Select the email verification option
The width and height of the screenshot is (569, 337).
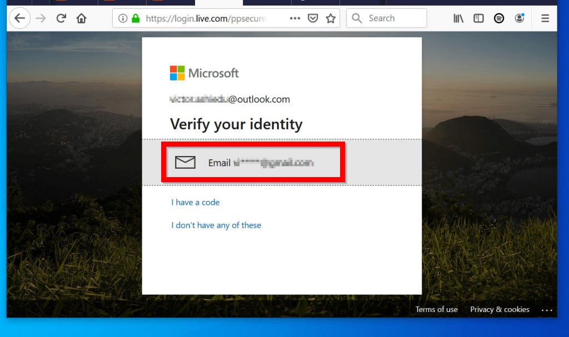pos(253,162)
